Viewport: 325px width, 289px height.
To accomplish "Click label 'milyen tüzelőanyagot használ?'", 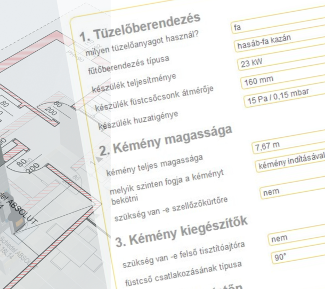I will click(142, 44).
